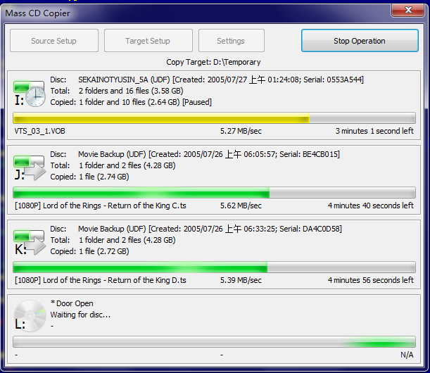430x373 pixels.
Task: Click the Copy Target D:\Temporary label
Action: [215, 62]
